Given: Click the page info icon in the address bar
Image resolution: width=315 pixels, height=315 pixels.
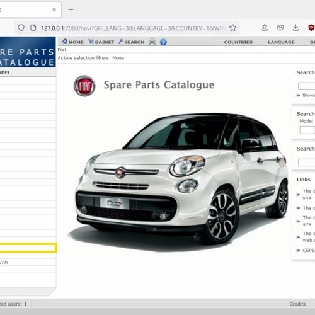Looking at the screenshot, I should 33,28.
